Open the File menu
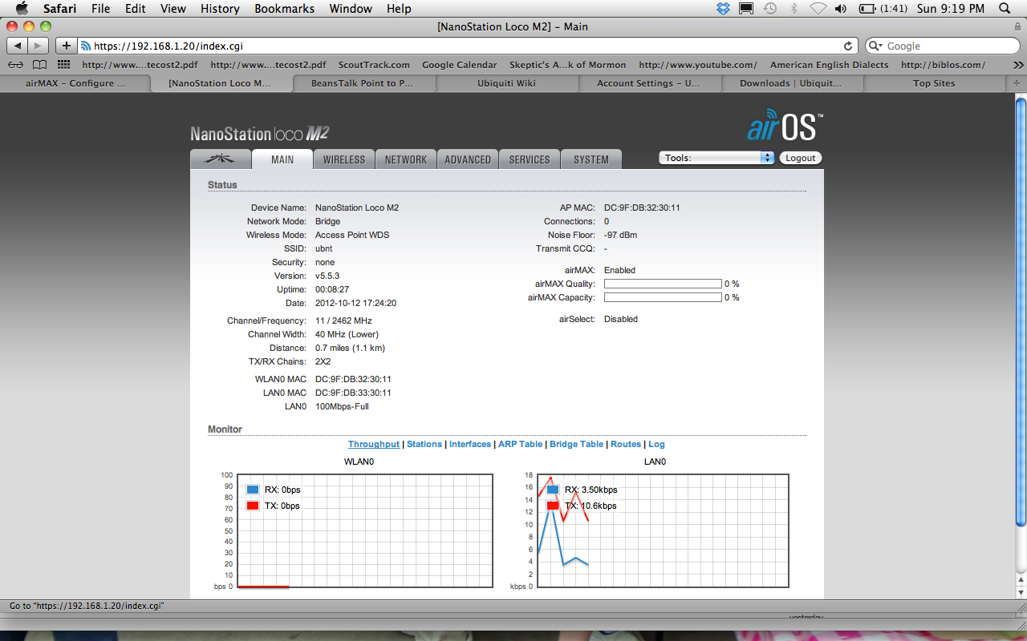 click(x=101, y=9)
